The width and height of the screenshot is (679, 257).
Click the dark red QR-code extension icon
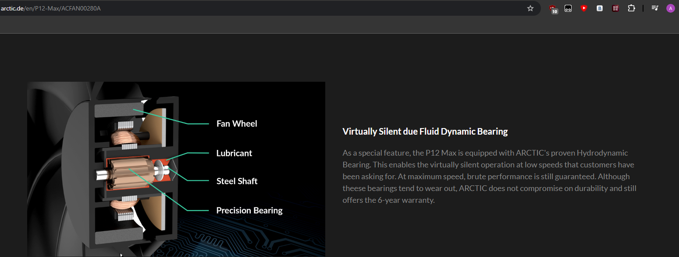(x=615, y=8)
